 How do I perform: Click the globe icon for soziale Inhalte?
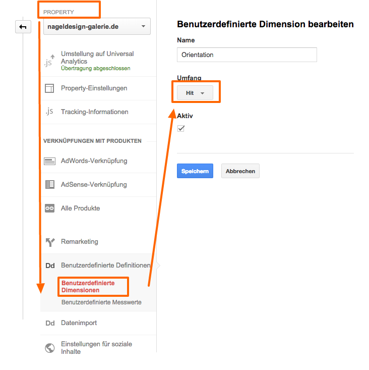click(x=49, y=348)
